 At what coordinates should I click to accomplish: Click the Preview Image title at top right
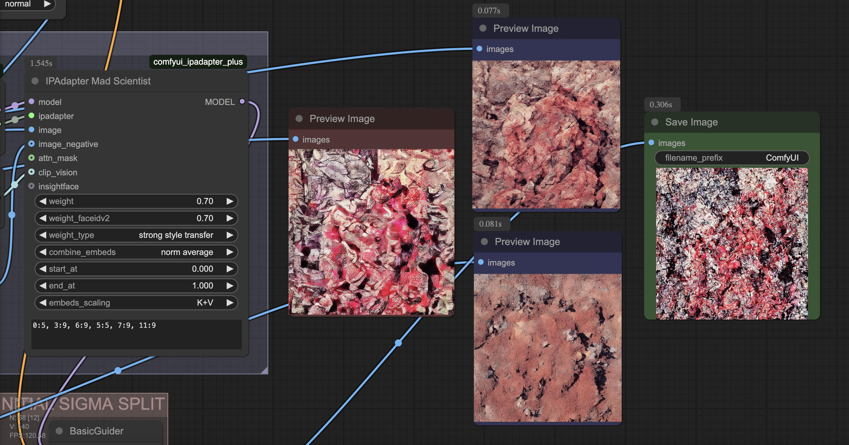click(x=526, y=28)
